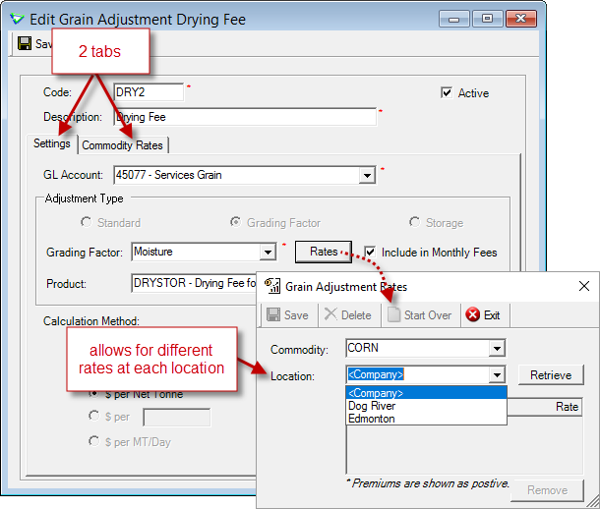Open the Product DRYSTOR combo box
600x509 pixels.
[x=195, y=283]
